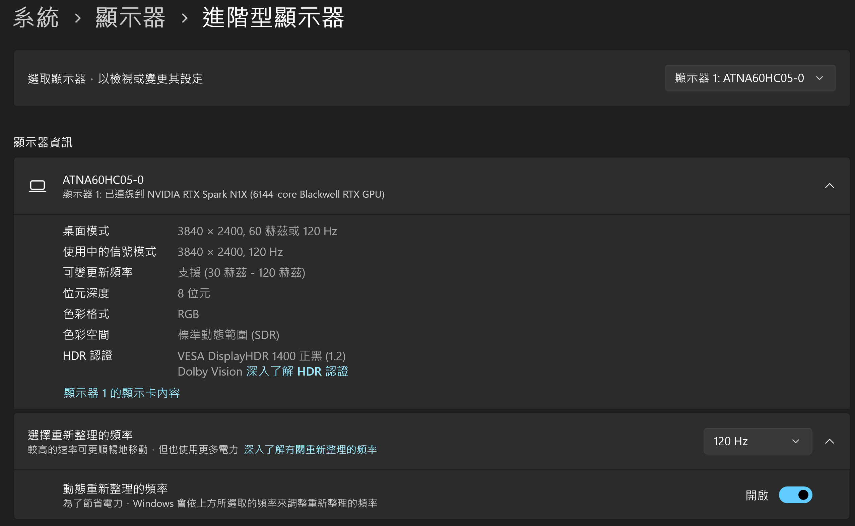The image size is (855, 526).
Task: Click the 位元深度 label
Action: (x=86, y=293)
